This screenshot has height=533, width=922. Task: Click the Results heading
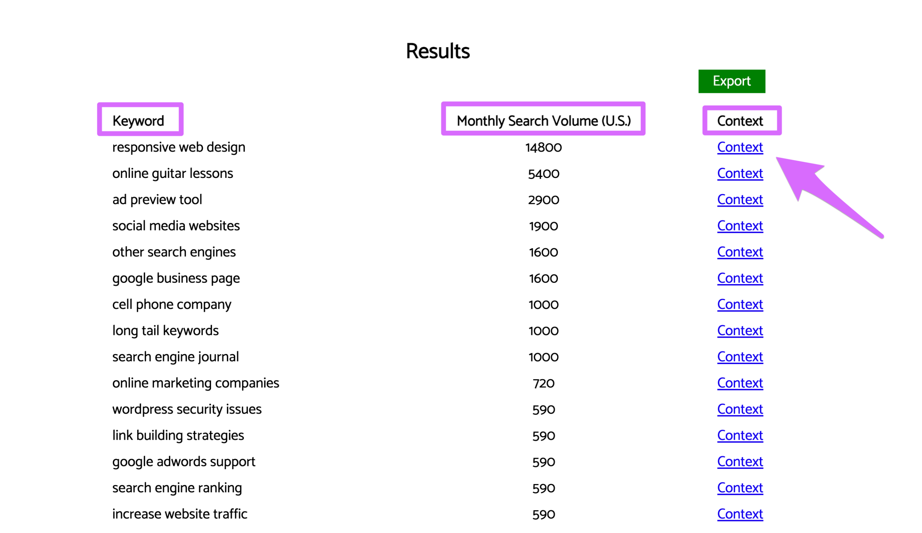tap(438, 51)
